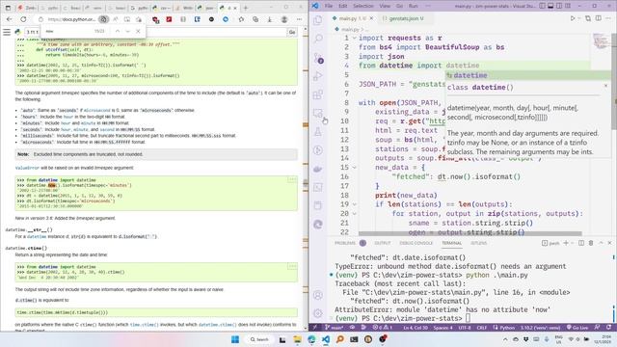The width and height of the screenshot is (617, 347).
Task: Open the Testing flask icon in VS Code
Action: pyautogui.click(x=318, y=132)
